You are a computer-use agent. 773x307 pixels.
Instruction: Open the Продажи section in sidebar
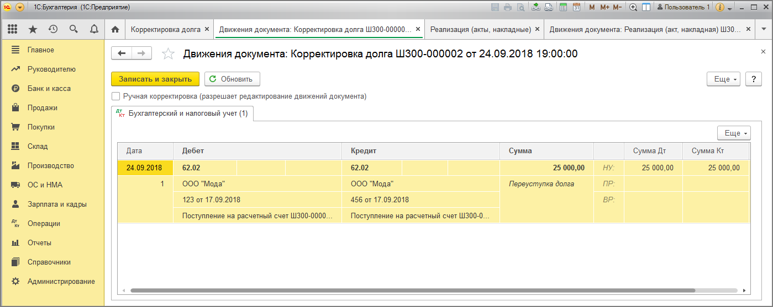[x=43, y=108]
